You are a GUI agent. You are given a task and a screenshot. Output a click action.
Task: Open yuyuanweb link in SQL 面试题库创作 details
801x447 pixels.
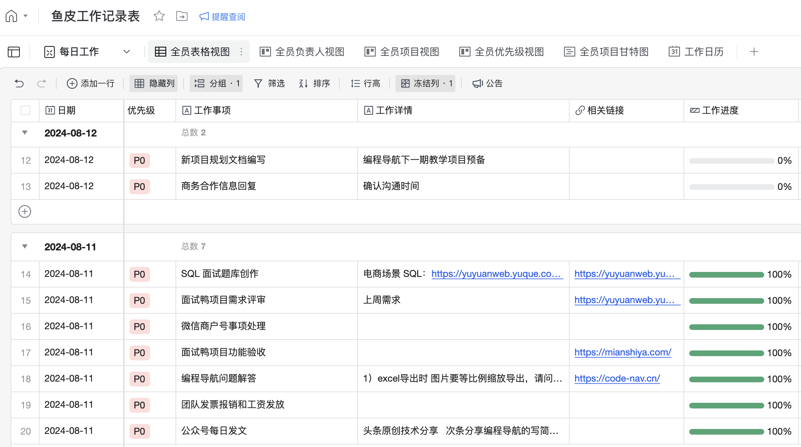497,274
